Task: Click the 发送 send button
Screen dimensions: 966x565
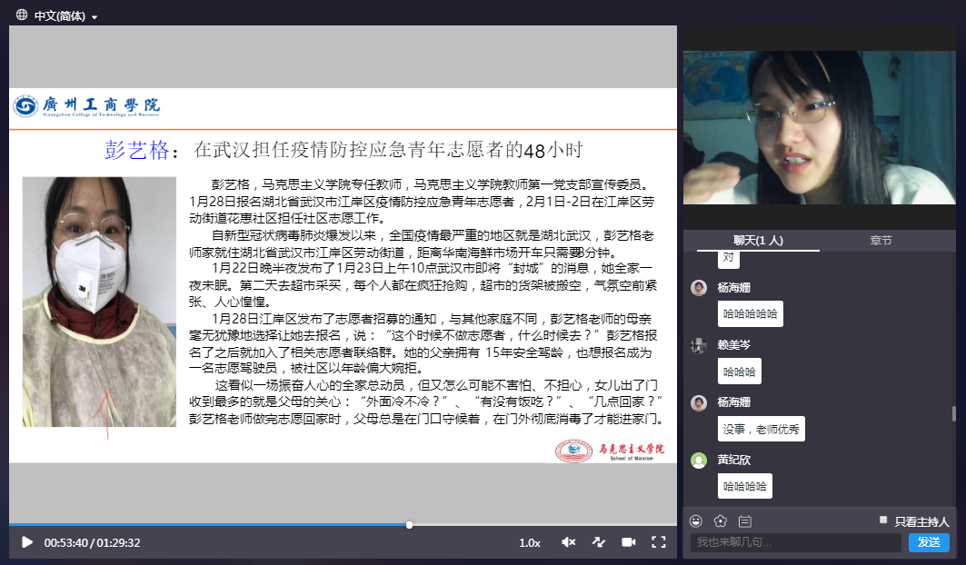Action: tap(929, 542)
